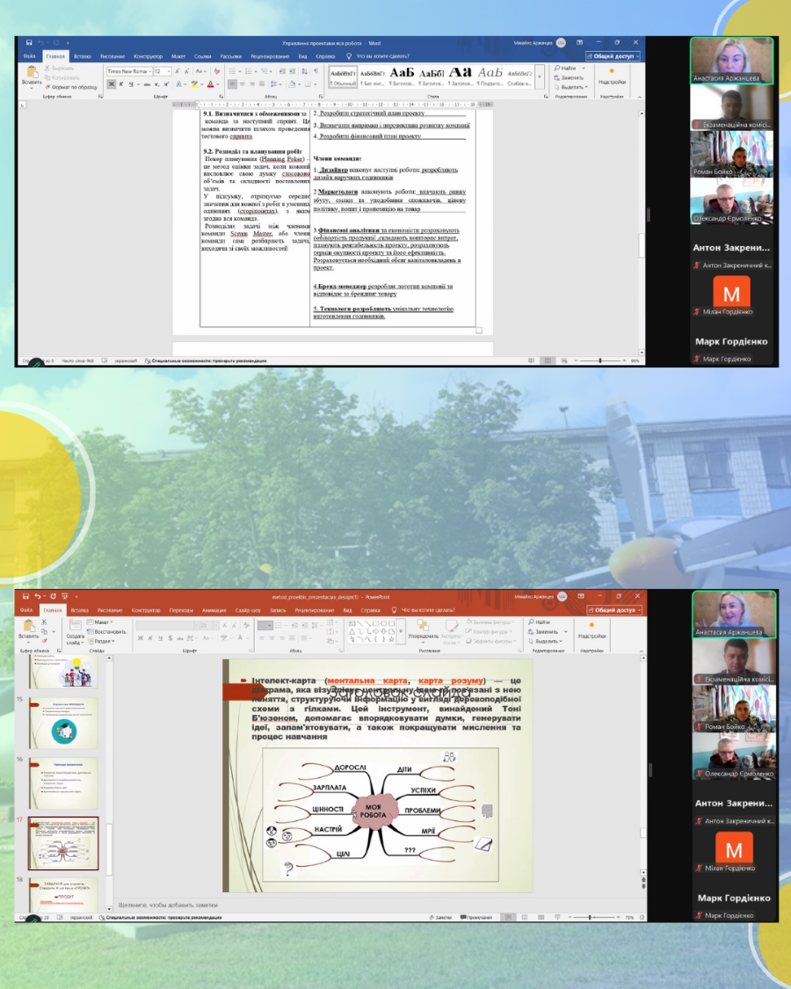Click Создать слайд icon in PowerPoint
Screen dimensions: 791x989
coord(75,627)
